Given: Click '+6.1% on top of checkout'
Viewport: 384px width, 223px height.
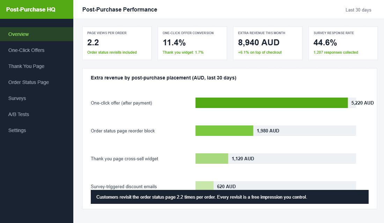Looking at the screenshot, I should (x=260, y=52).
